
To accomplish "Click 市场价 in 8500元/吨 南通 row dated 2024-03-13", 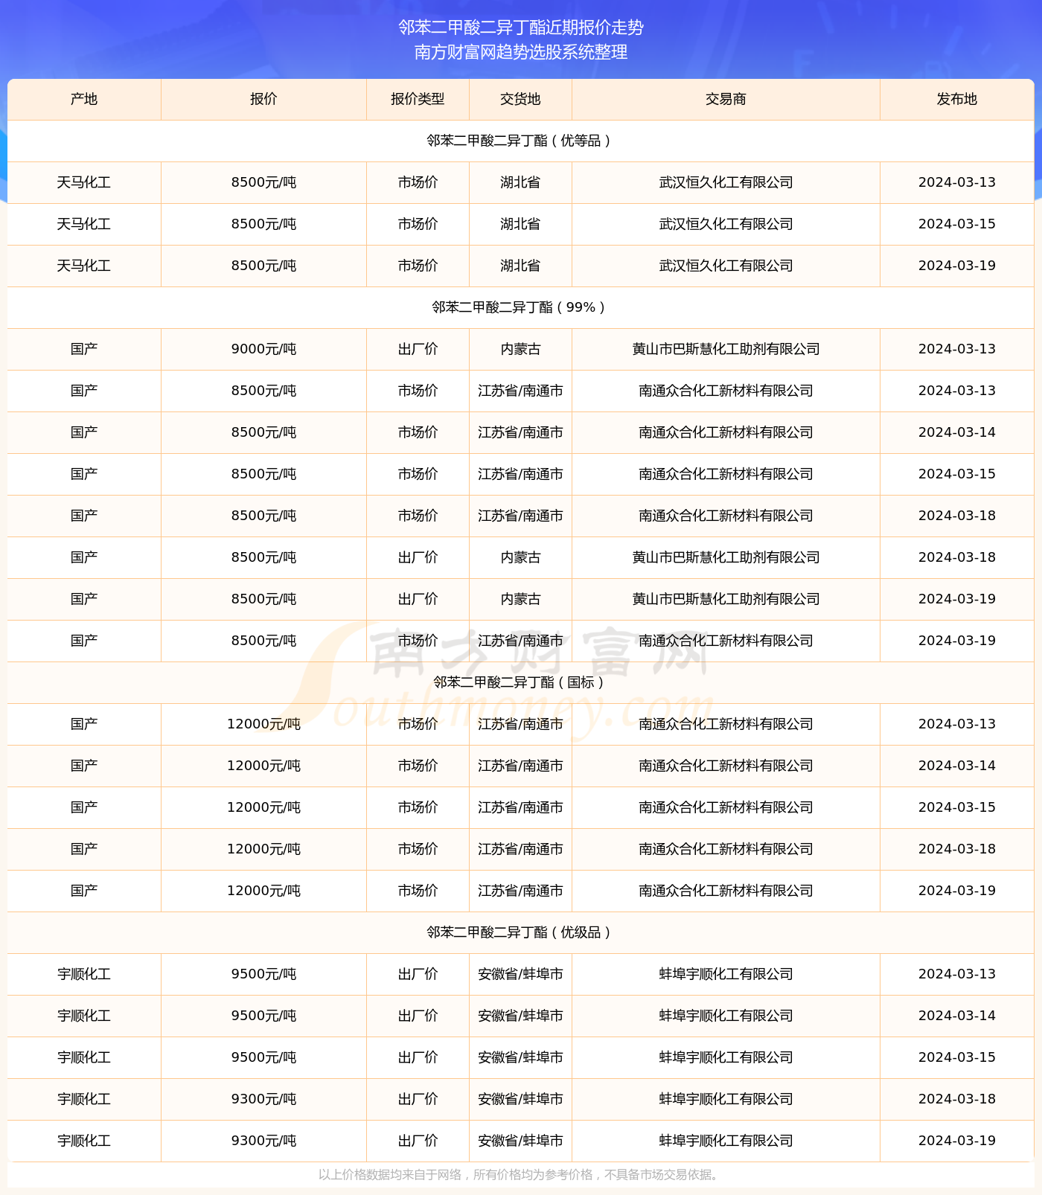I will click(x=418, y=391).
